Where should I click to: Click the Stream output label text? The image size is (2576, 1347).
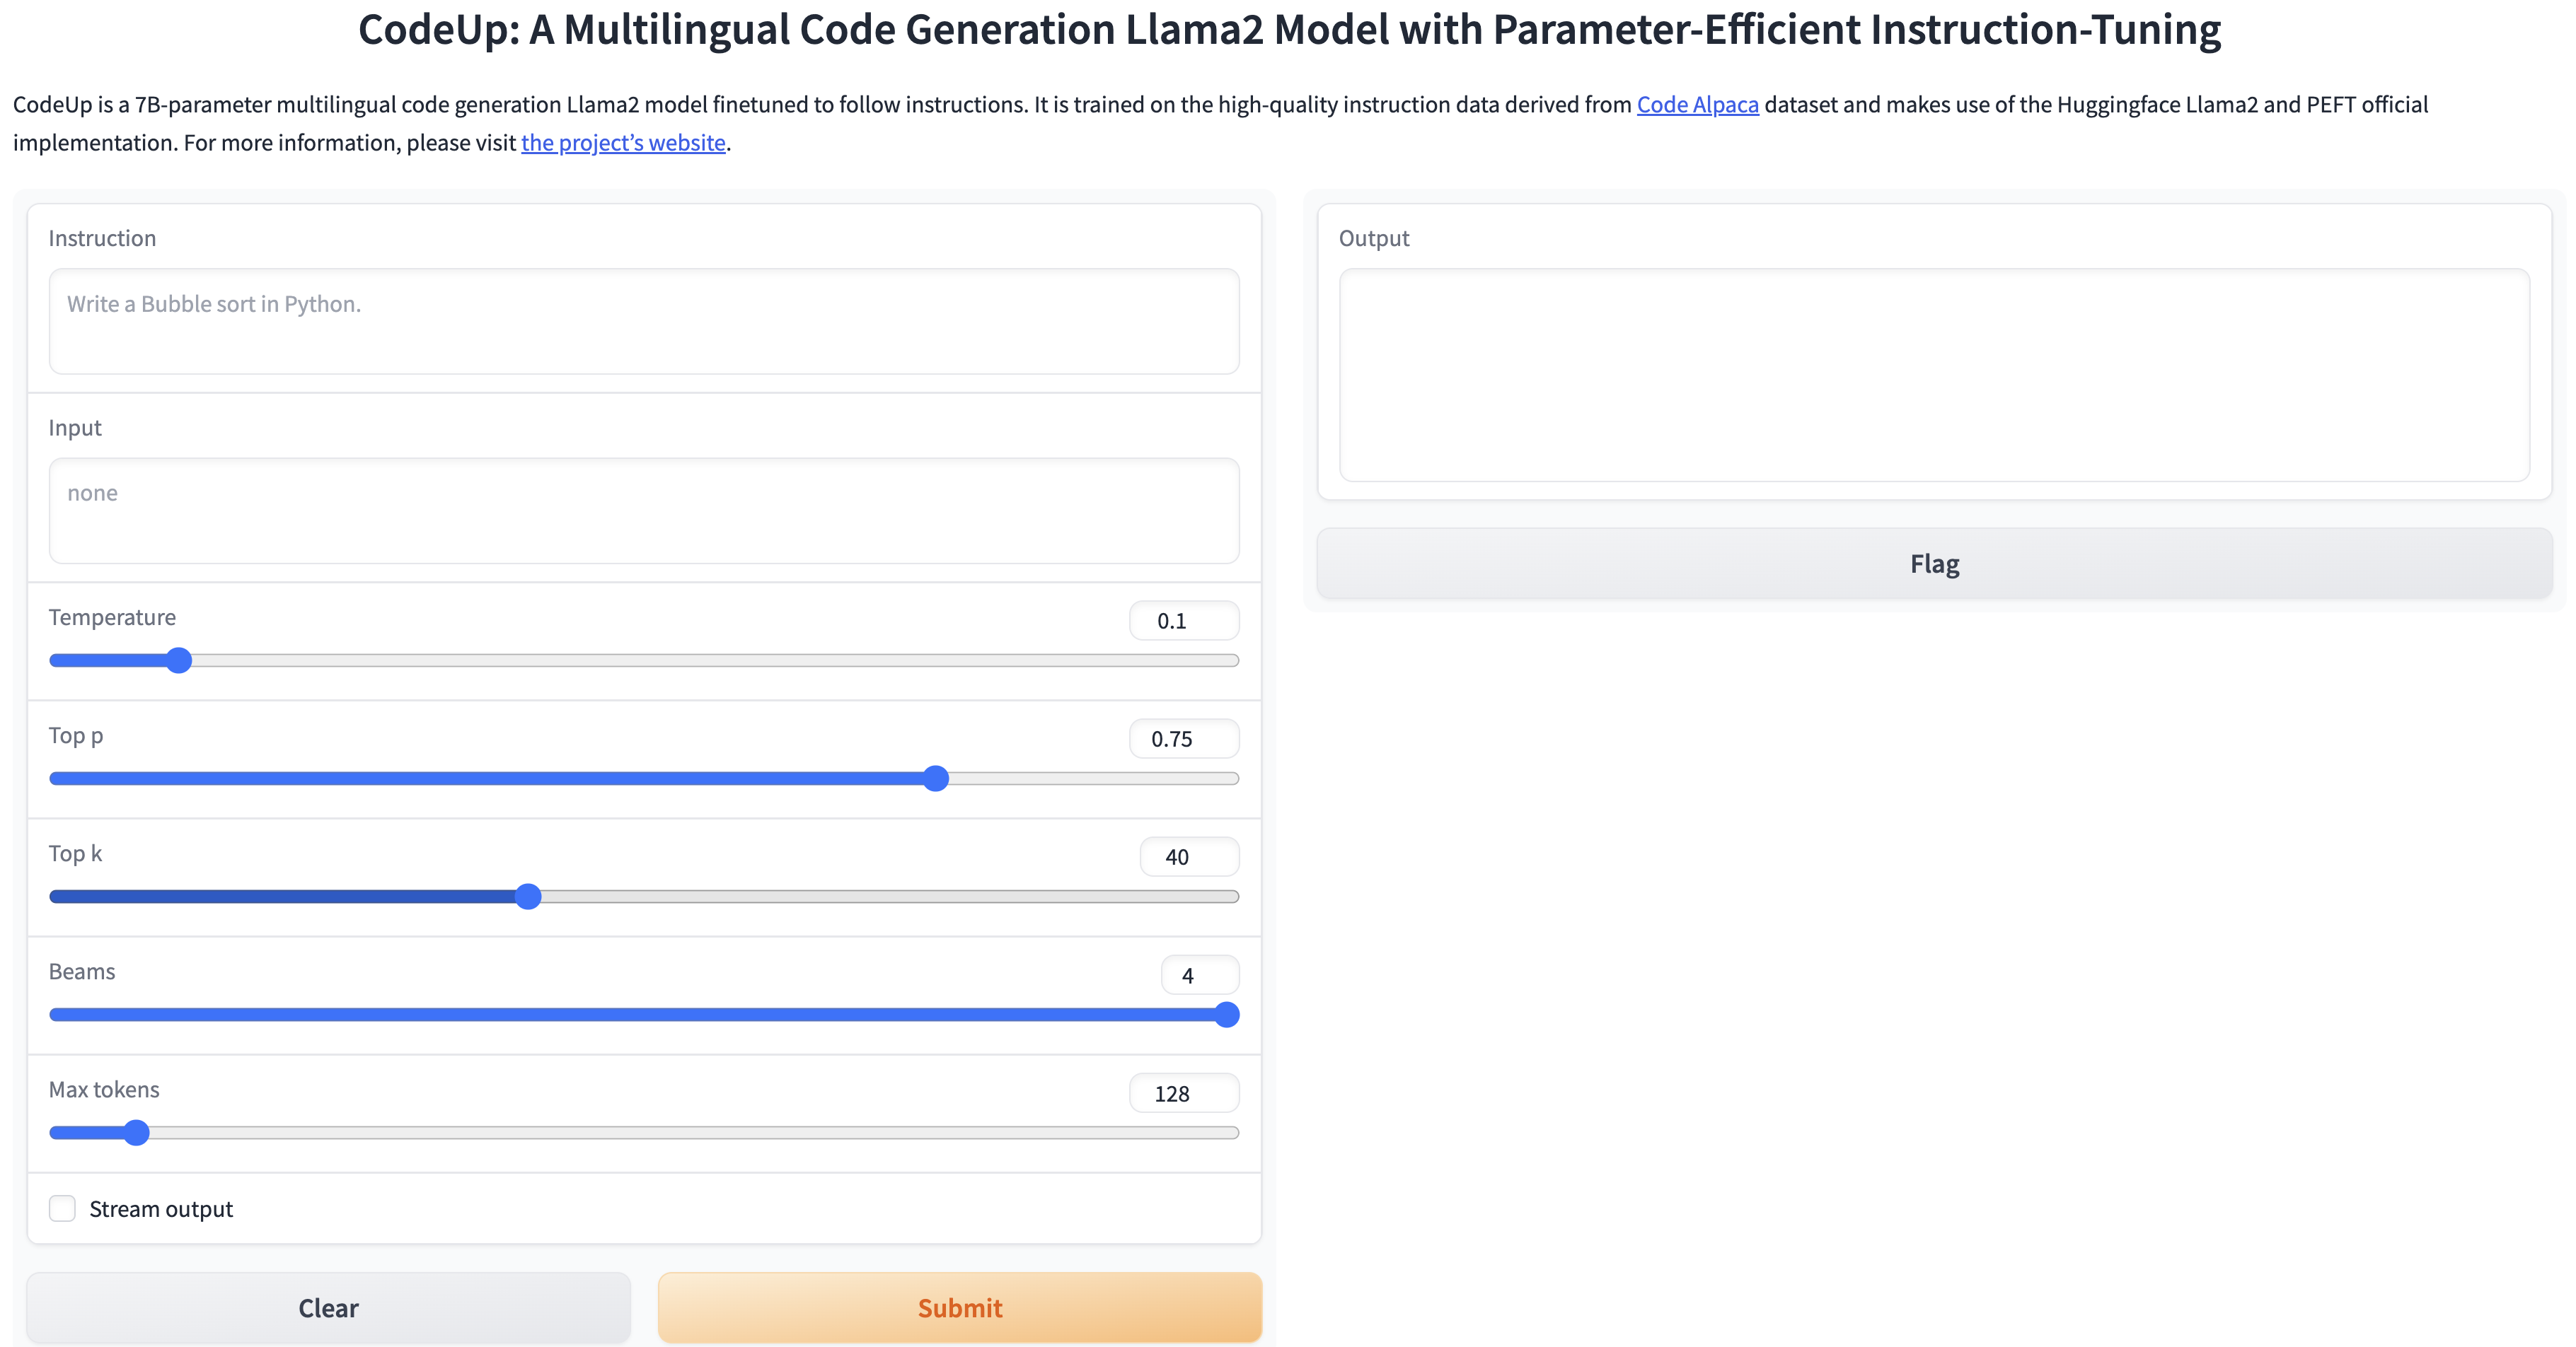pos(161,1209)
